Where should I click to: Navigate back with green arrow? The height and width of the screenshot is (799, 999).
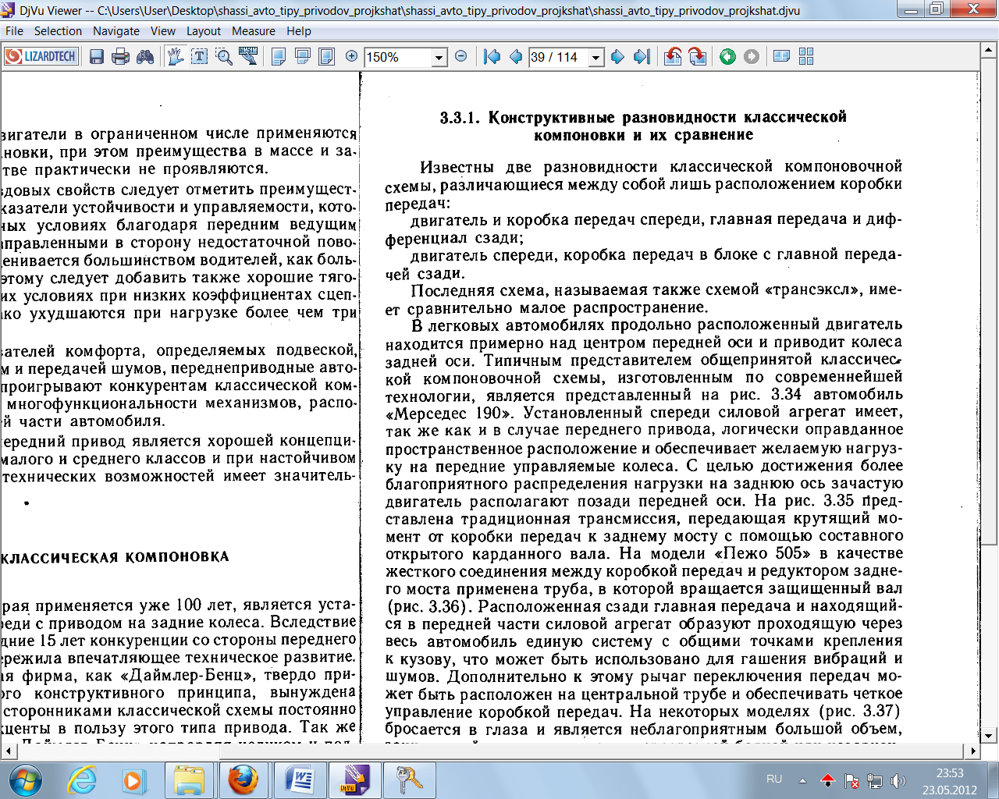click(728, 57)
